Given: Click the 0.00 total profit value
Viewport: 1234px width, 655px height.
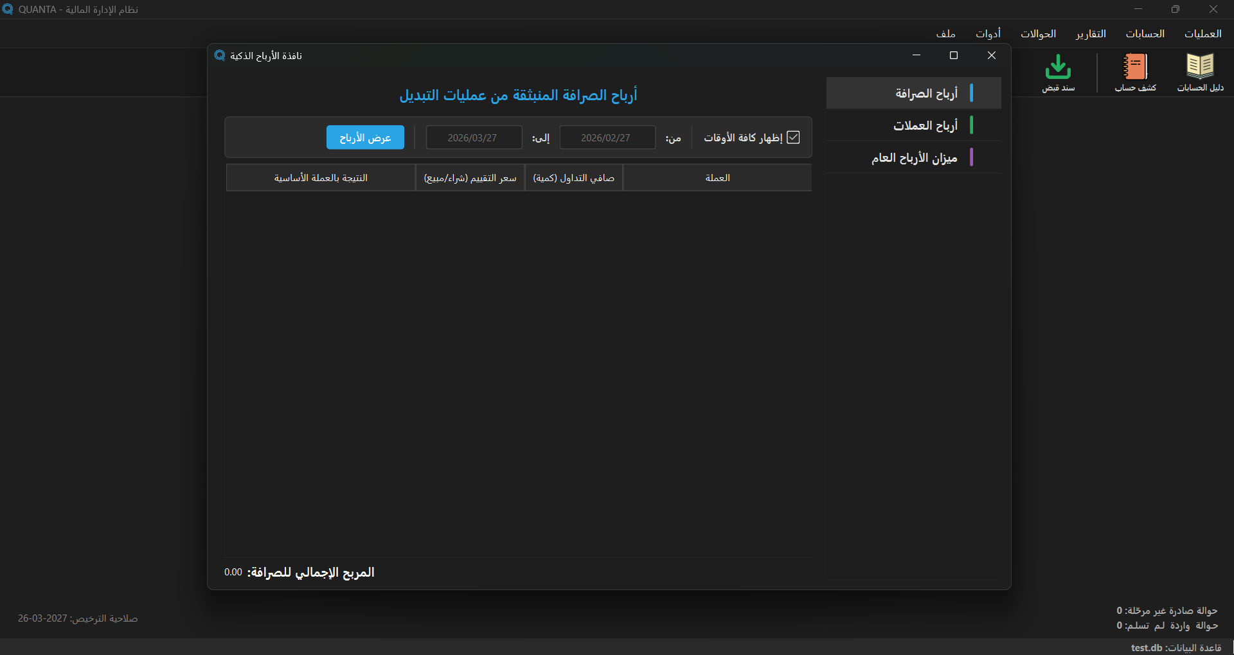Looking at the screenshot, I should point(233,572).
